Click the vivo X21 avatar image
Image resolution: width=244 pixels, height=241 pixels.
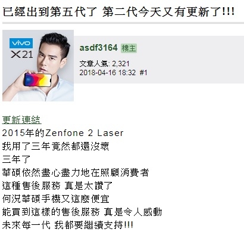(x=38, y=66)
